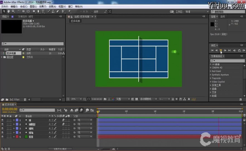Open the 合成(C) menu

coord(24,6)
